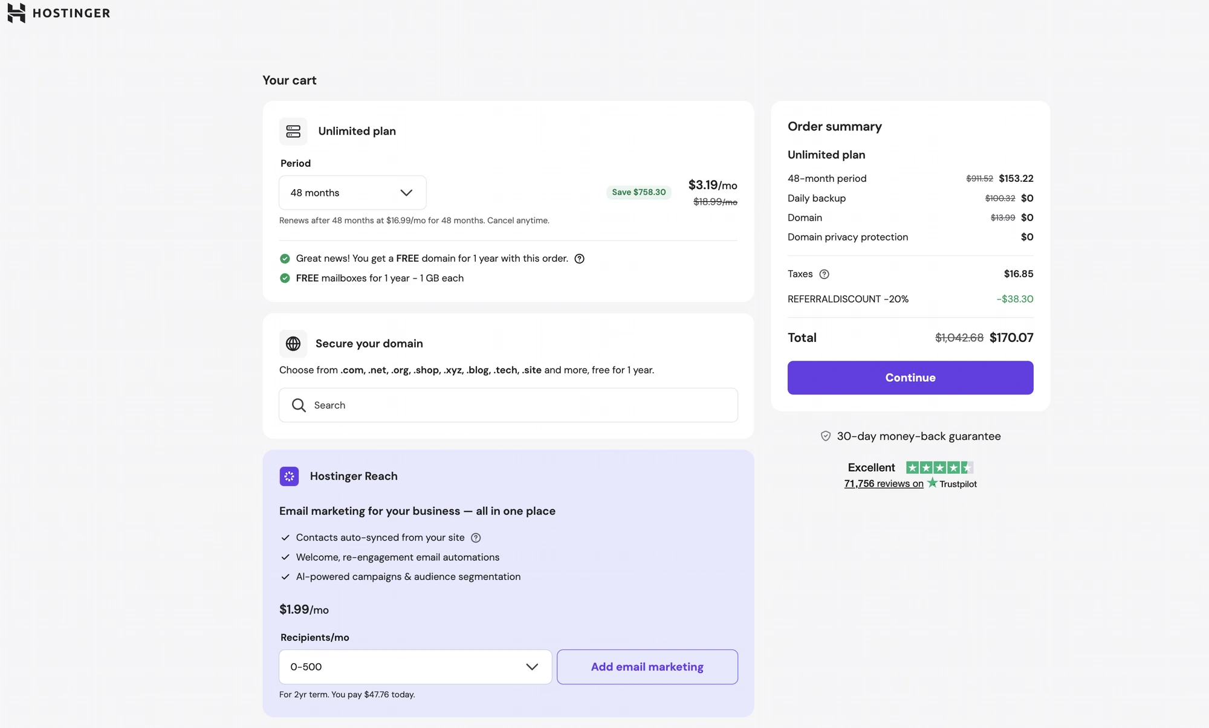This screenshot has height=728, width=1209.
Task: Open the Taxes info question icon
Action: 824,274
